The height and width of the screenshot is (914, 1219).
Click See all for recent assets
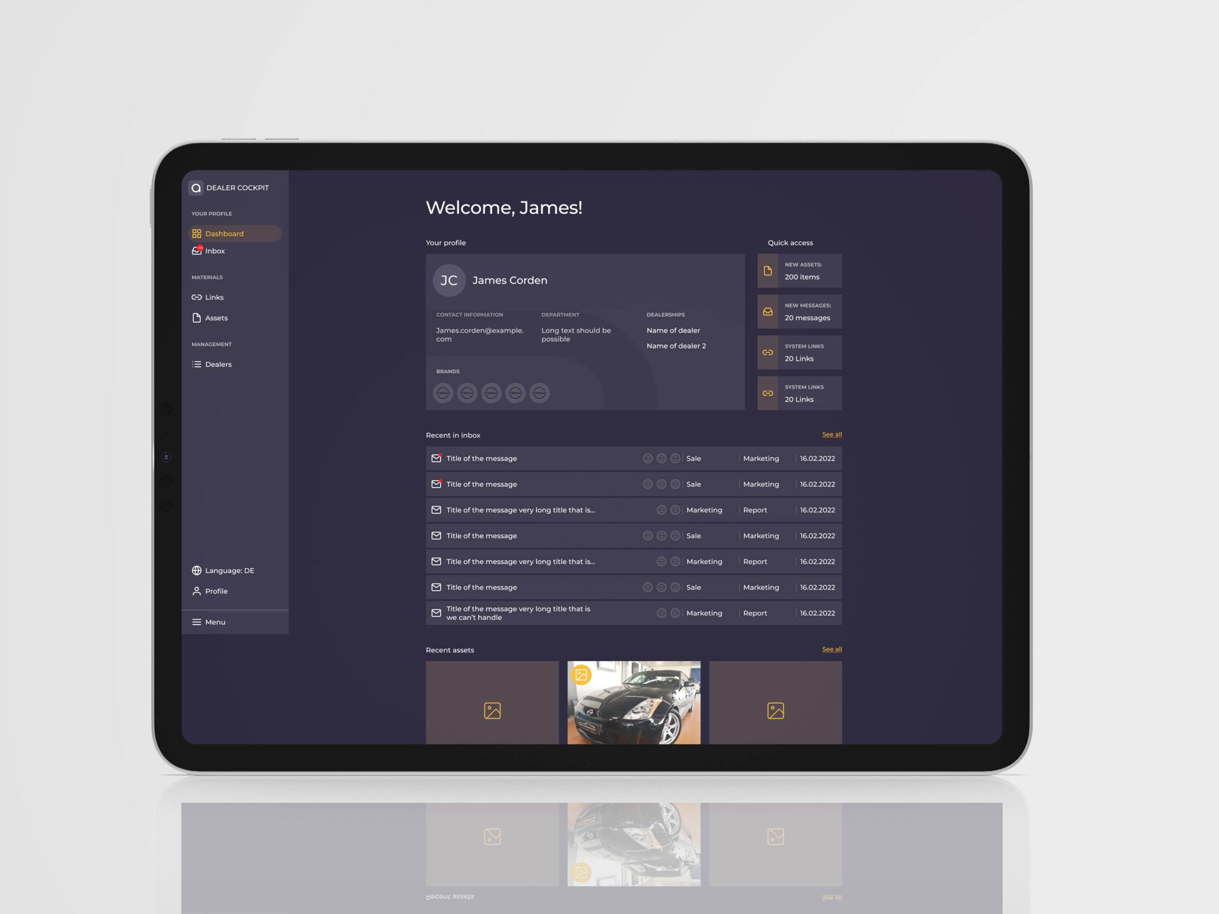tap(831, 649)
